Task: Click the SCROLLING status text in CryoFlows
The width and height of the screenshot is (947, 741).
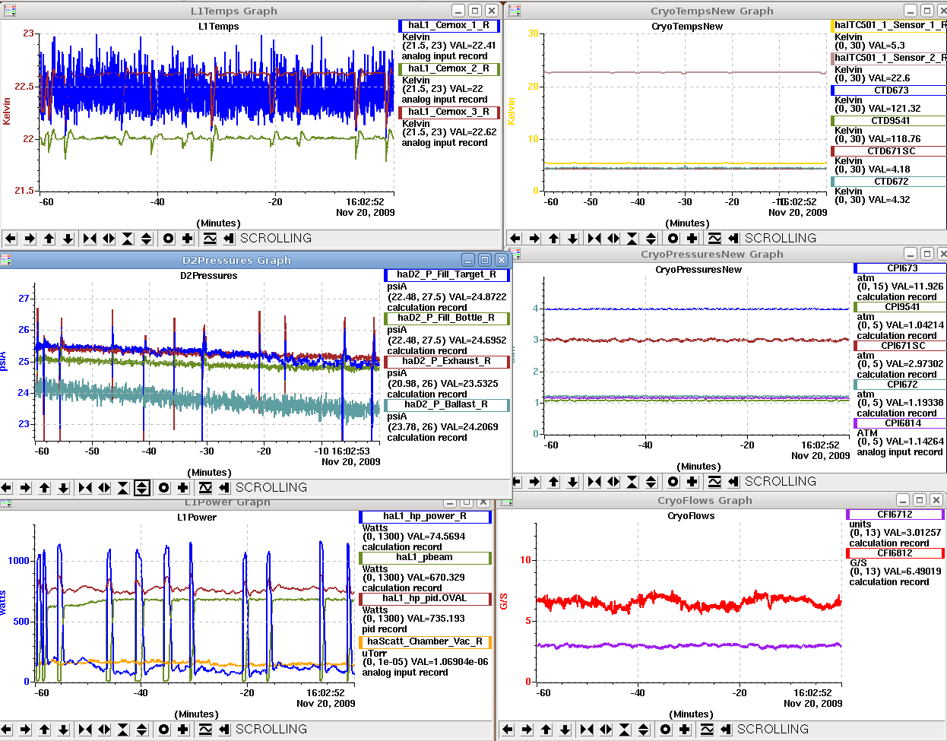Action: click(773, 730)
